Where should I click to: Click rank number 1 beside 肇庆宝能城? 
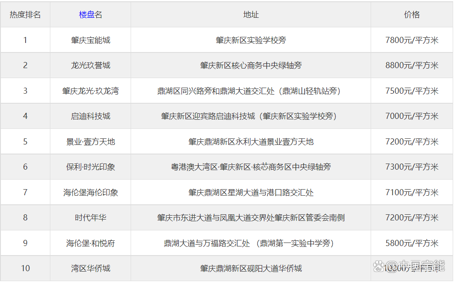coord(25,40)
